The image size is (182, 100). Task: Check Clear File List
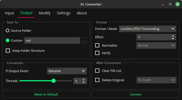[97, 71]
